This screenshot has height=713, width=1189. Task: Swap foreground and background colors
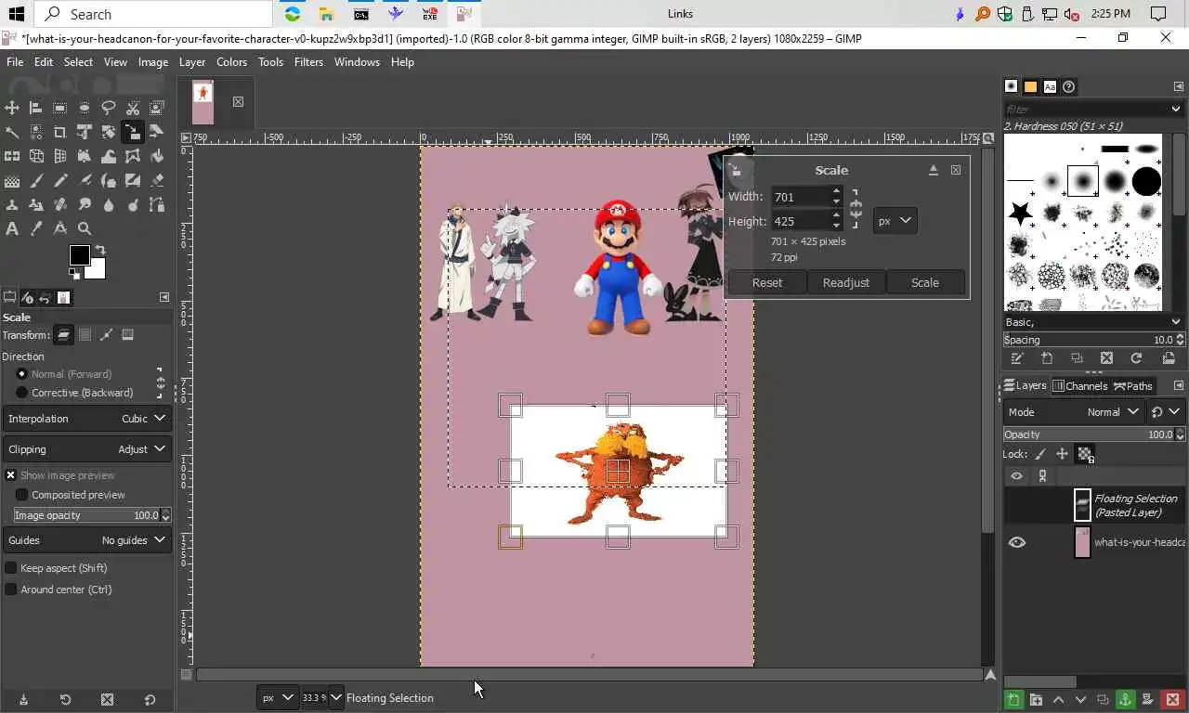point(99,251)
